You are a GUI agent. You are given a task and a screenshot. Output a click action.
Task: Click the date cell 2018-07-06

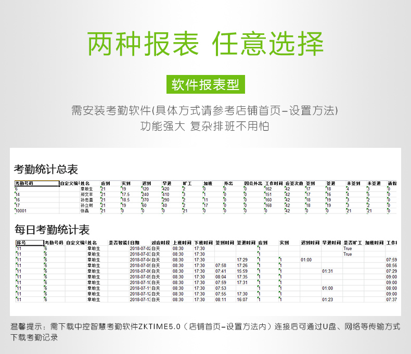140,271
